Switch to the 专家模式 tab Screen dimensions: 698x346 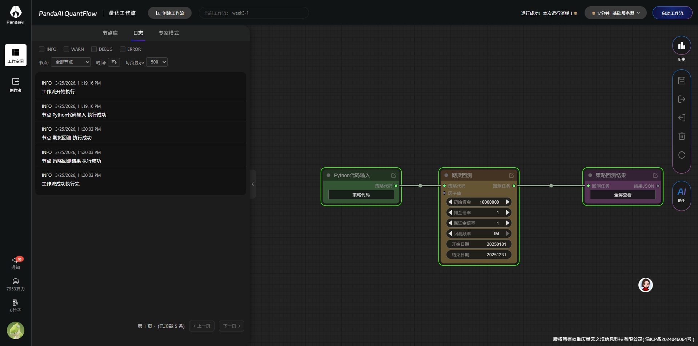click(x=168, y=33)
